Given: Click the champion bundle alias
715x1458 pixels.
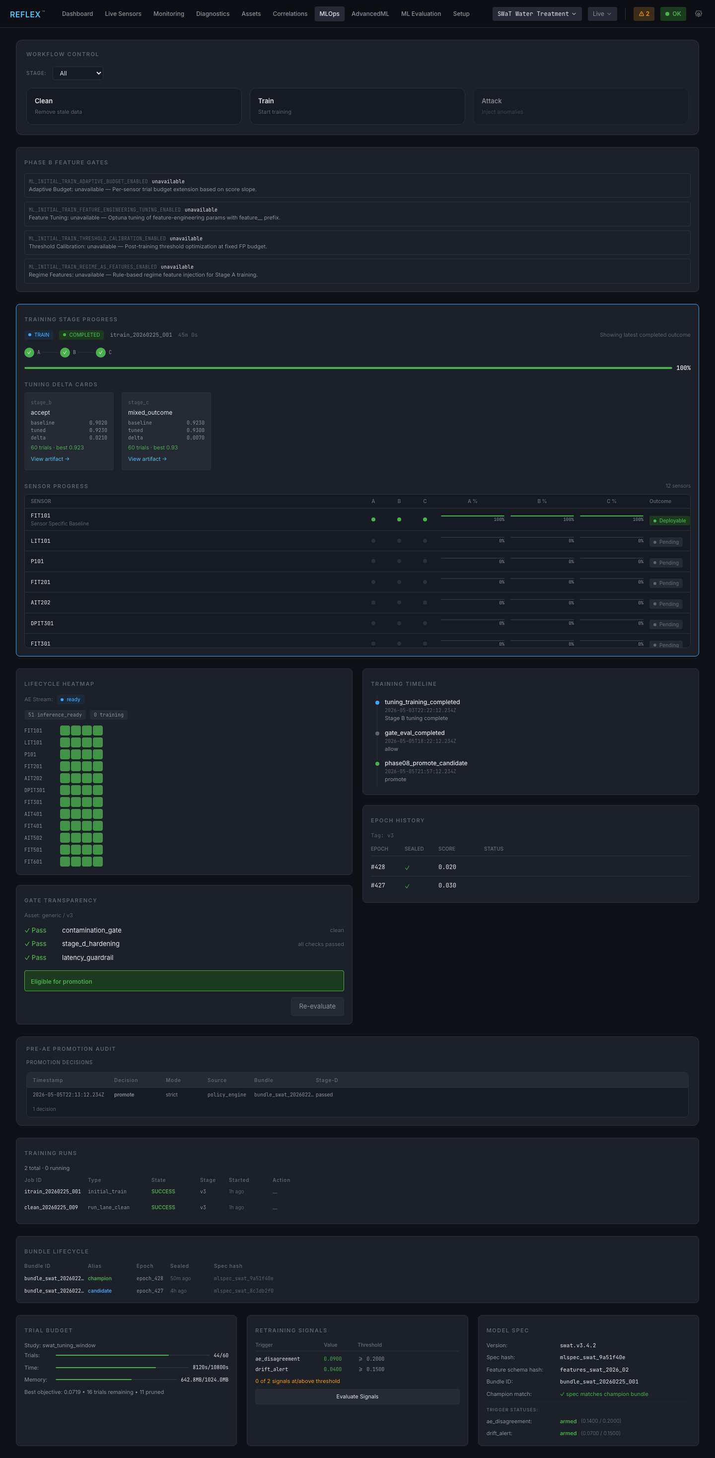Looking at the screenshot, I should pos(100,1279).
